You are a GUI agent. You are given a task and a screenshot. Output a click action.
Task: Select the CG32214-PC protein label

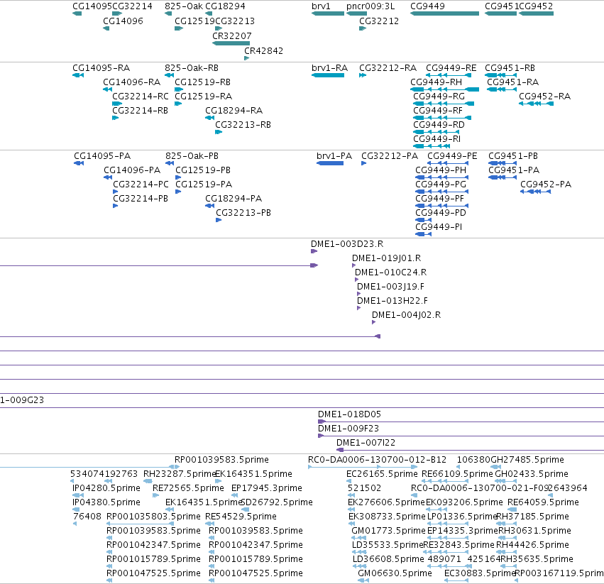[141, 184]
